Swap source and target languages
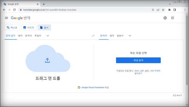Screen dimensions: 189x107 93,36
